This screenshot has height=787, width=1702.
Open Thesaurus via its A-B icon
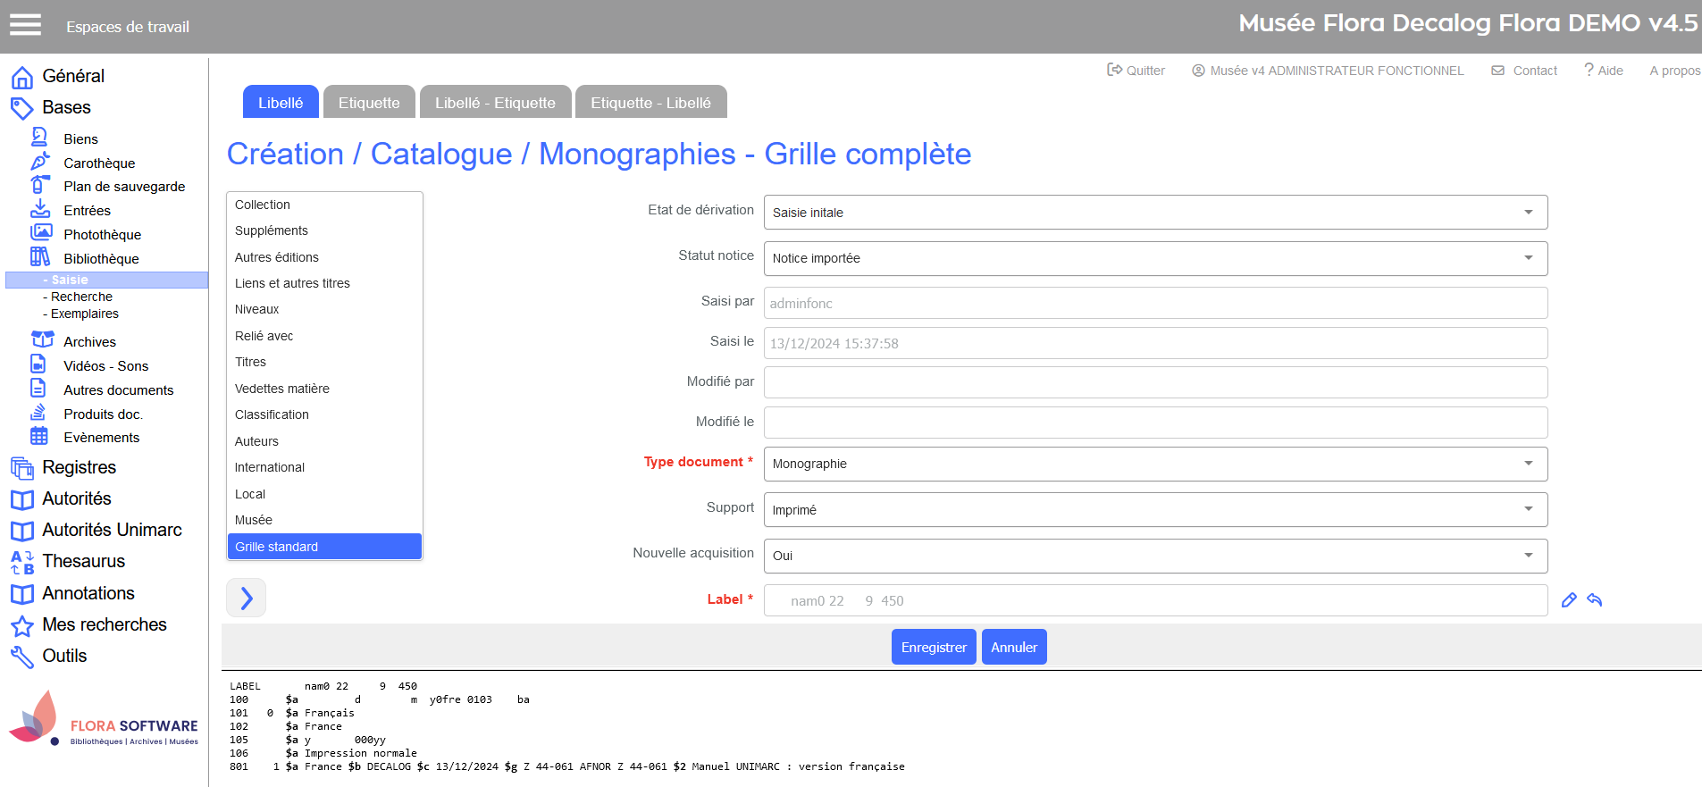coord(22,562)
